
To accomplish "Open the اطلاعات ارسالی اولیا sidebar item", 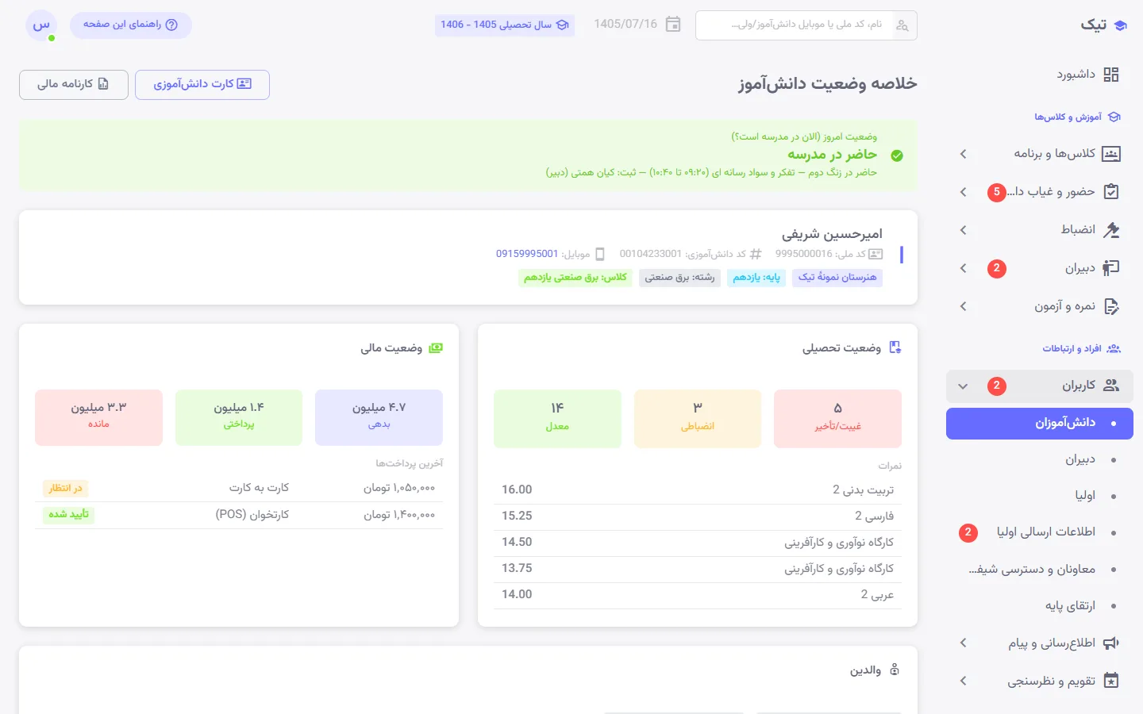I will (1040, 532).
